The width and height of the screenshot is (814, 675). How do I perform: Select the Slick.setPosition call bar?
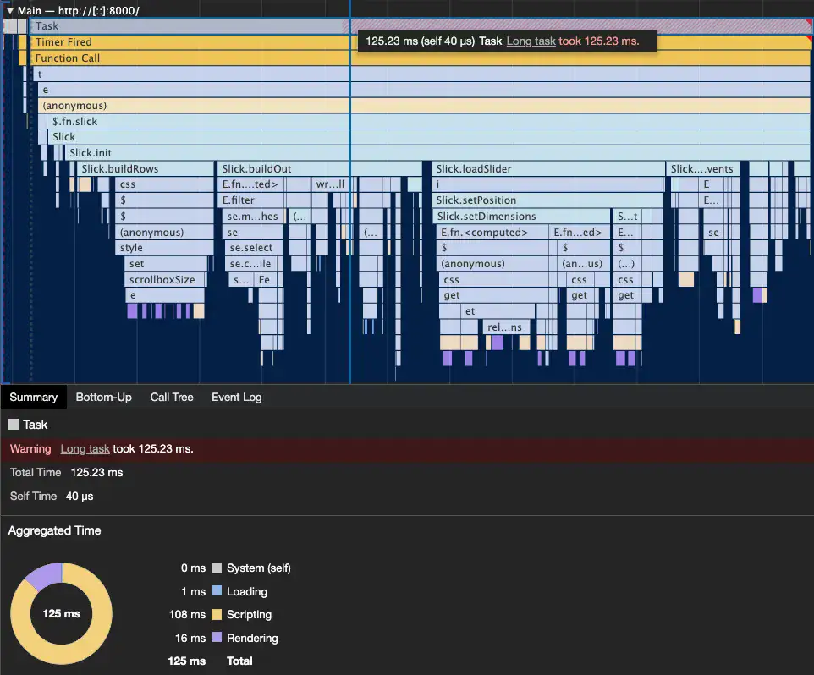click(547, 200)
